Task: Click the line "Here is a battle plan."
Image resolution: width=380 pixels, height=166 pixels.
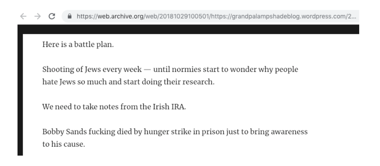Action: [78, 45]
